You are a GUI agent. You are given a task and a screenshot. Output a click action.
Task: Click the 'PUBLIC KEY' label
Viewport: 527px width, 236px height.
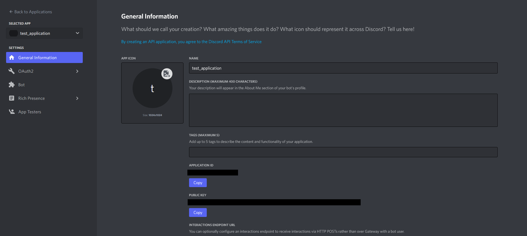[x=198, y=195]
